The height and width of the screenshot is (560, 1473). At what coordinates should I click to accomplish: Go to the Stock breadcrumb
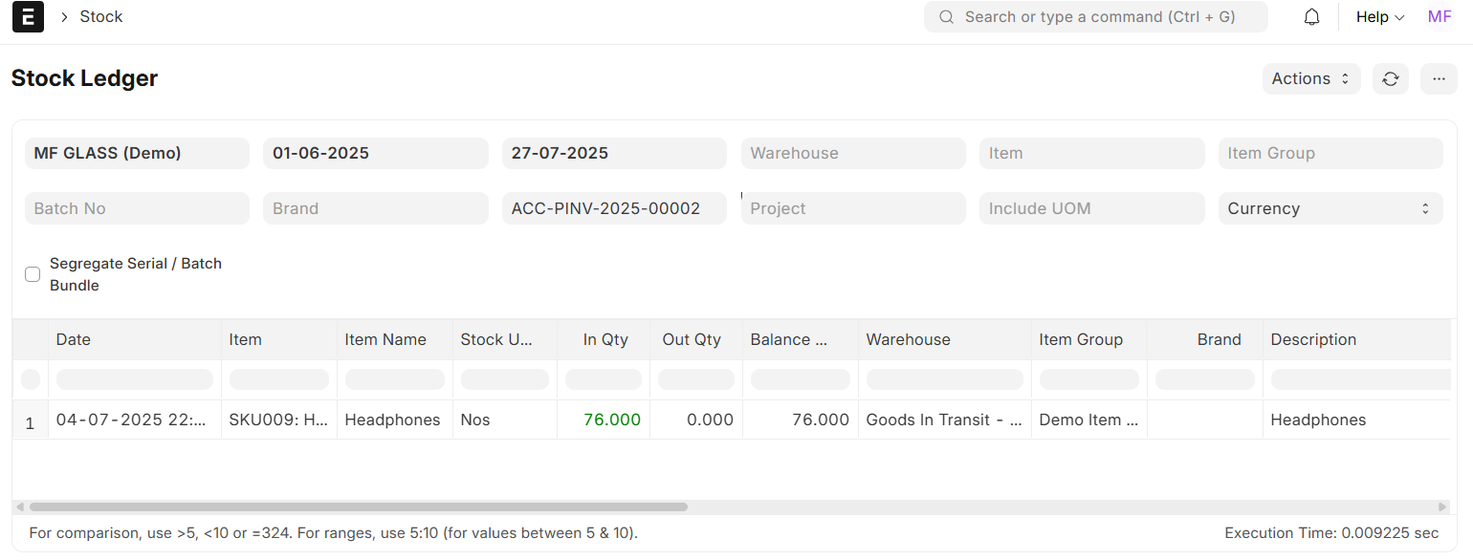tap(101, 17)
